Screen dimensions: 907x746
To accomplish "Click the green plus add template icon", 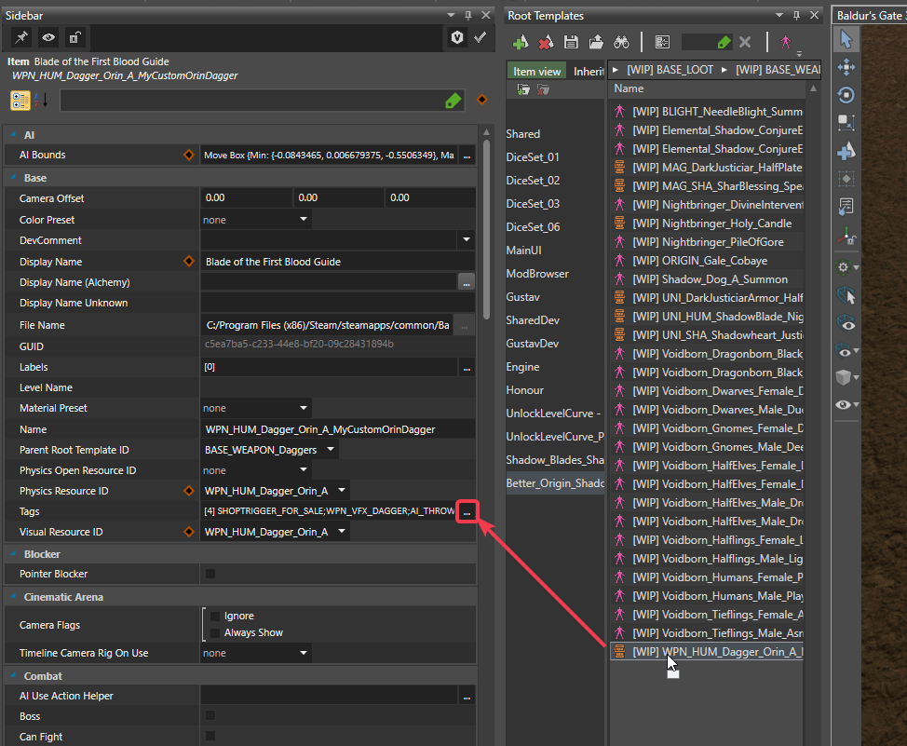I will [521, 42].
